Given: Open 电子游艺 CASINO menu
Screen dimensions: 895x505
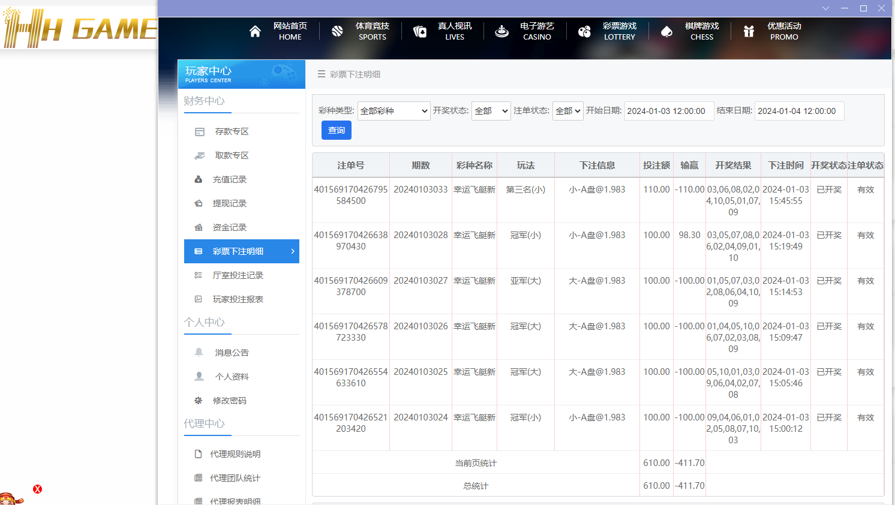Looking at the screenshot, I should pos(537,31).
